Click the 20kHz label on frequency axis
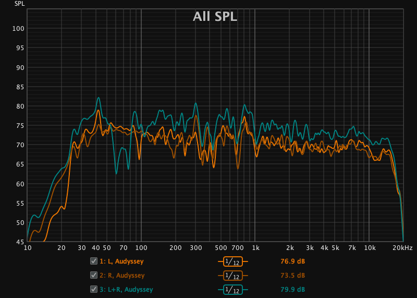This screenshot has height=298, width=417. [403, 247]
